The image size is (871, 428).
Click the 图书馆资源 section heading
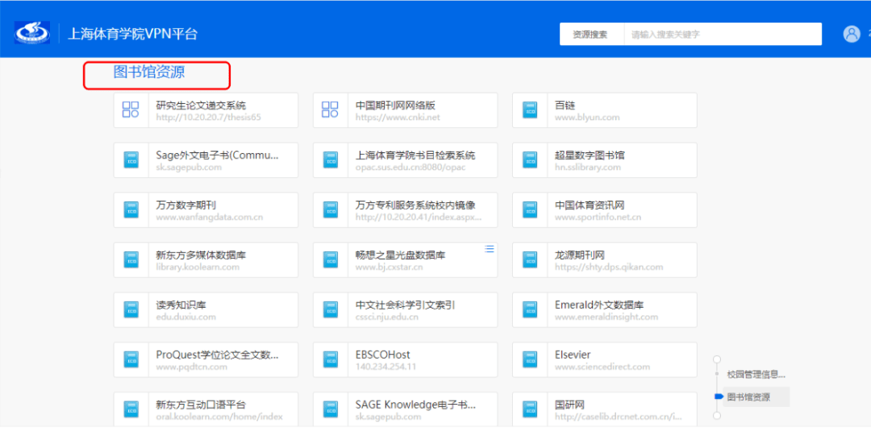point(149,73)
